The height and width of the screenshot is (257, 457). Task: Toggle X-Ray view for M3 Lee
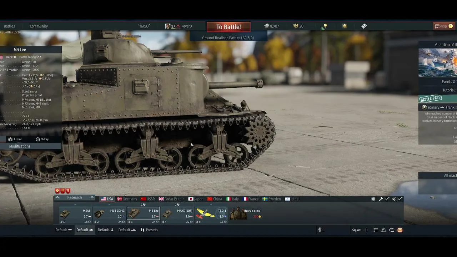pyautogui.click(x=42, y=139)
